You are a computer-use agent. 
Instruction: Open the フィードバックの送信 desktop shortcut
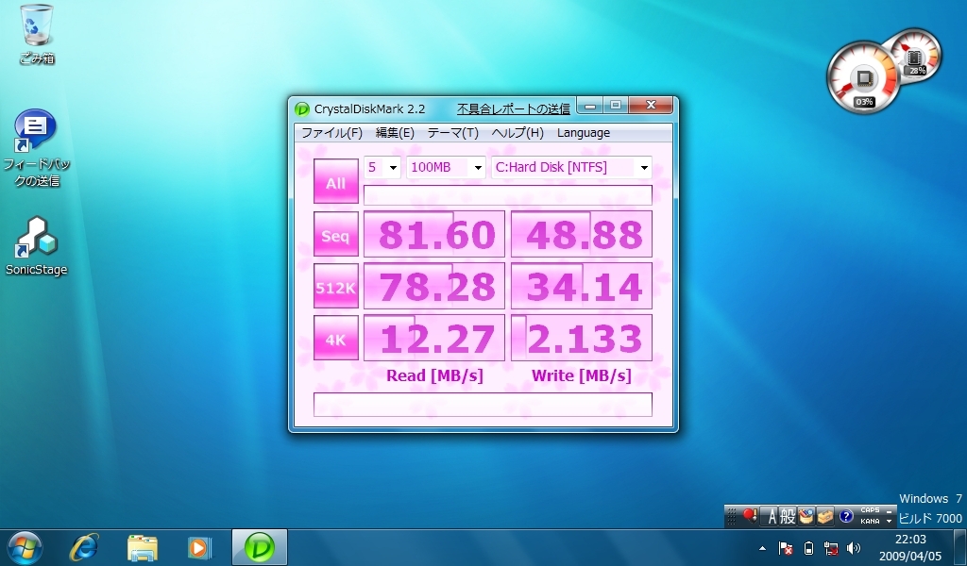point(36,148)
